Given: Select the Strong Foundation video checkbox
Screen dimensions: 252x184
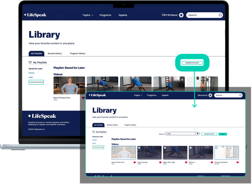Looking at the screenshot, I should click(x=216, y=148).
